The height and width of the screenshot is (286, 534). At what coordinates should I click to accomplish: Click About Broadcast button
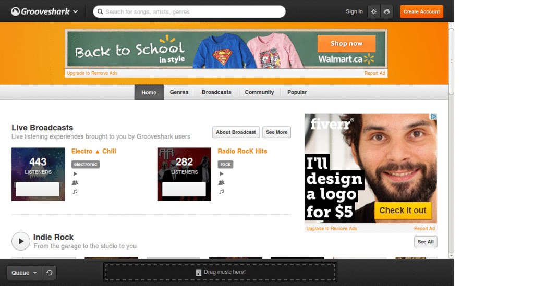point(236,132)
